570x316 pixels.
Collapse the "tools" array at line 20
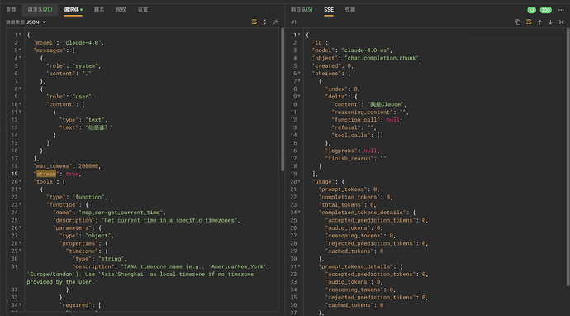(20, 182)
